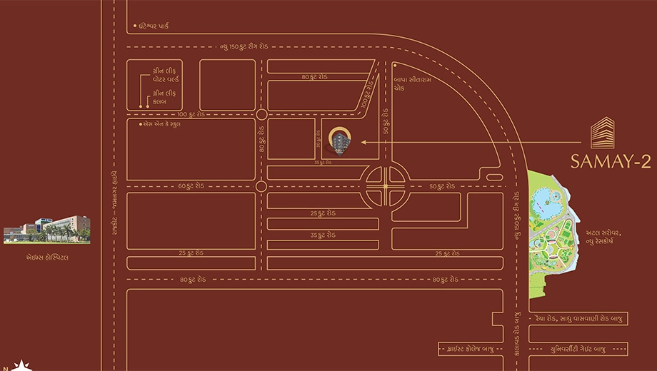Click the રૈયા રોડ, સાધુ વાસવાણી રોડ બાજુ label
657x371 pixels.
tap(578, 319)
